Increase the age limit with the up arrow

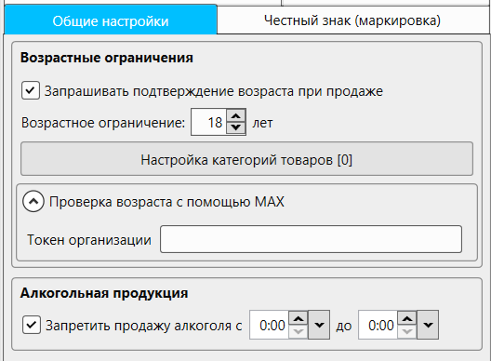click(x=236, y=116)
